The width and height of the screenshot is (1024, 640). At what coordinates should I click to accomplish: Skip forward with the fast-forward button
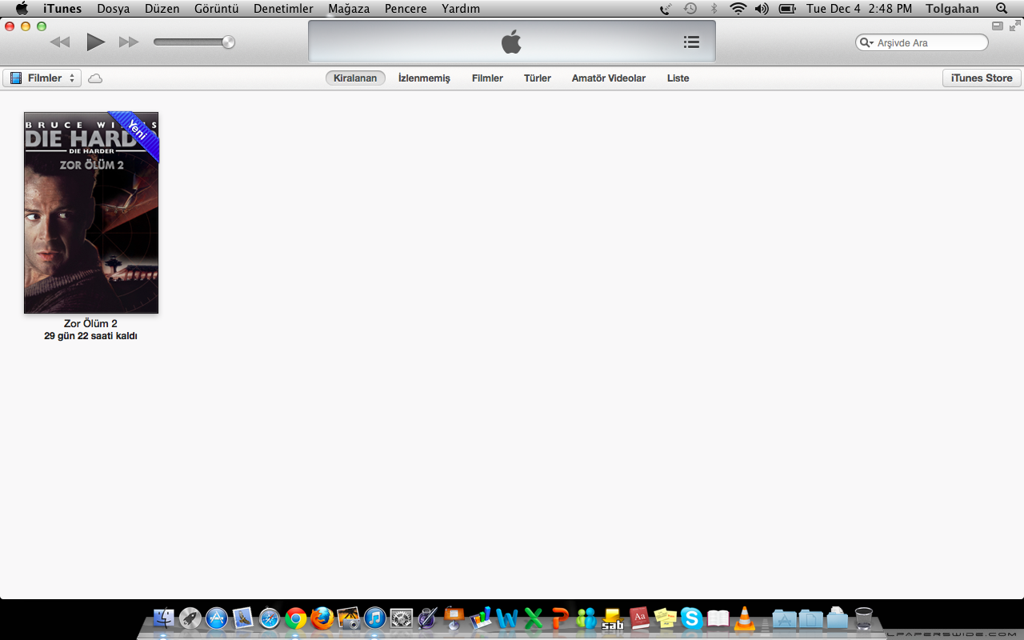click(x=129, y=42)
